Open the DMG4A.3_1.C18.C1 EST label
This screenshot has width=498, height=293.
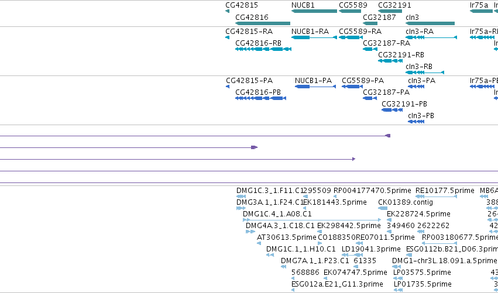pyautogui.click(x=280, y=226)
